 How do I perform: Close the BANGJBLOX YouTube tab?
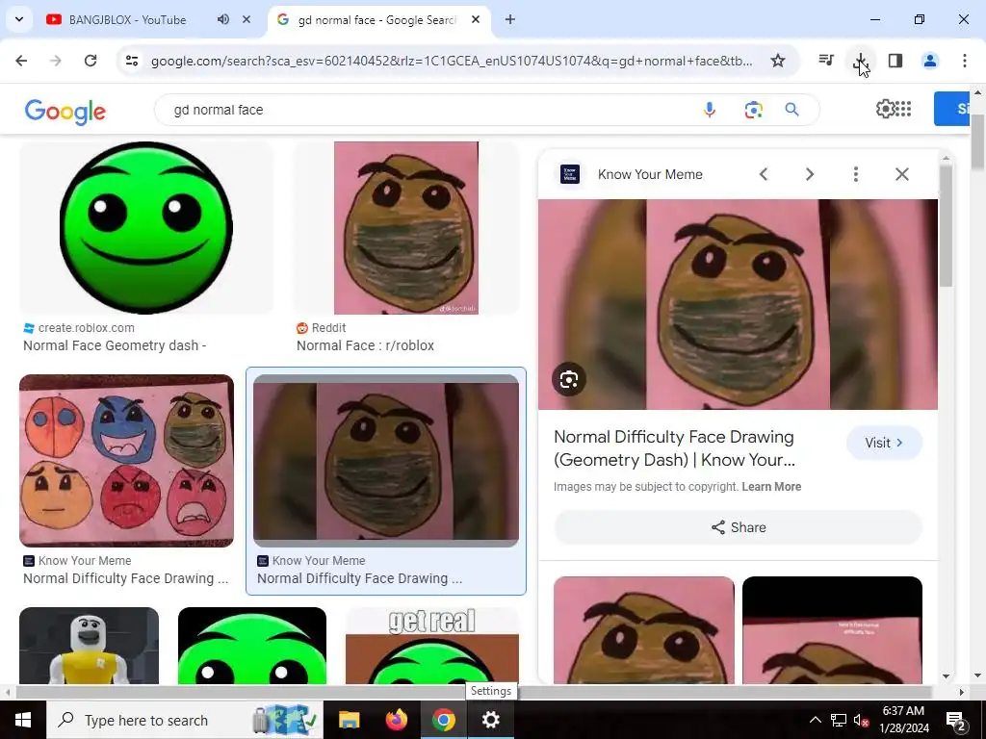(x=246, y=19)
